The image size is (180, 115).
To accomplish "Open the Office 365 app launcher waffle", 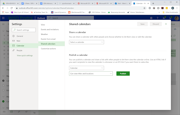I will pos(3,18).
